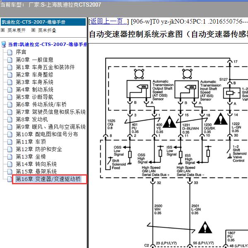
Task: Click page icon next to 第8章
Action: coord(10,119)
